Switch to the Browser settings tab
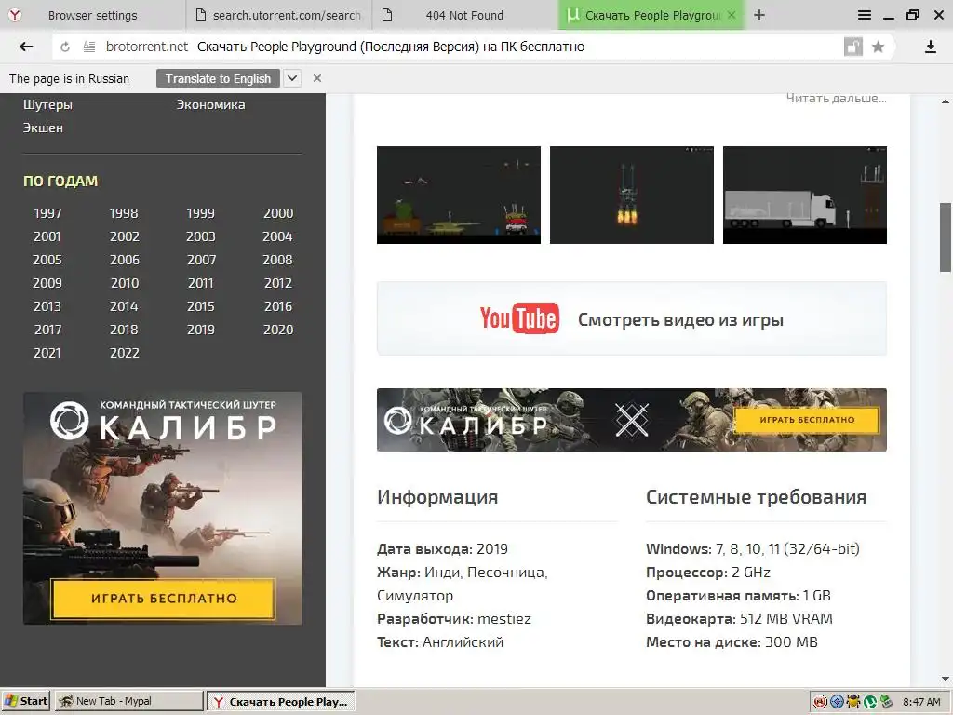953x715 pixels. [92, 15]
